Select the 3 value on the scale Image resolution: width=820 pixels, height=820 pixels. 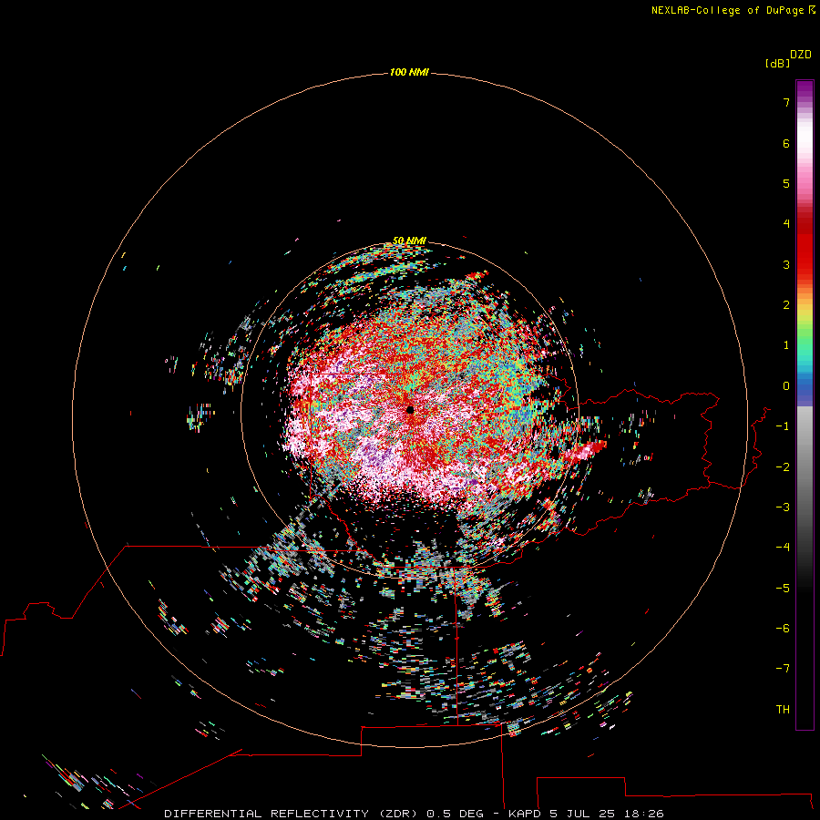point(786,264)
